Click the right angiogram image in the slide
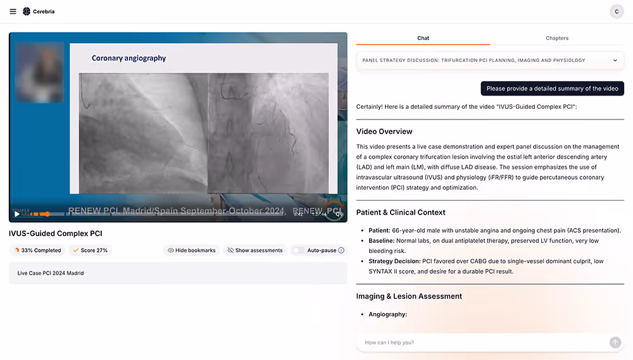This screenshot has height=360, width=633. (268, 133)
